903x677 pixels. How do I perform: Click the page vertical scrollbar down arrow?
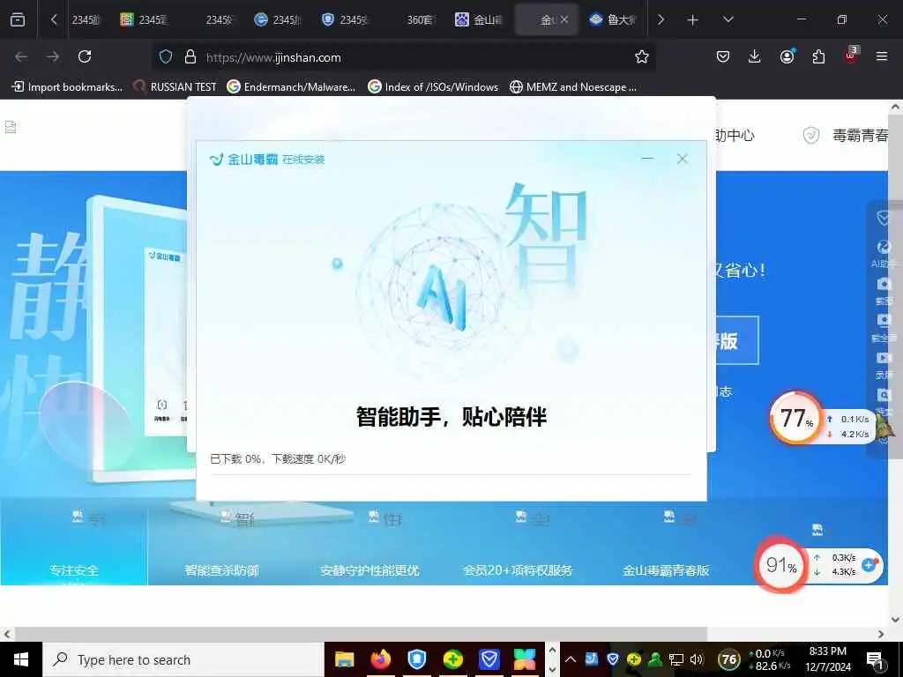pos(896,620)
